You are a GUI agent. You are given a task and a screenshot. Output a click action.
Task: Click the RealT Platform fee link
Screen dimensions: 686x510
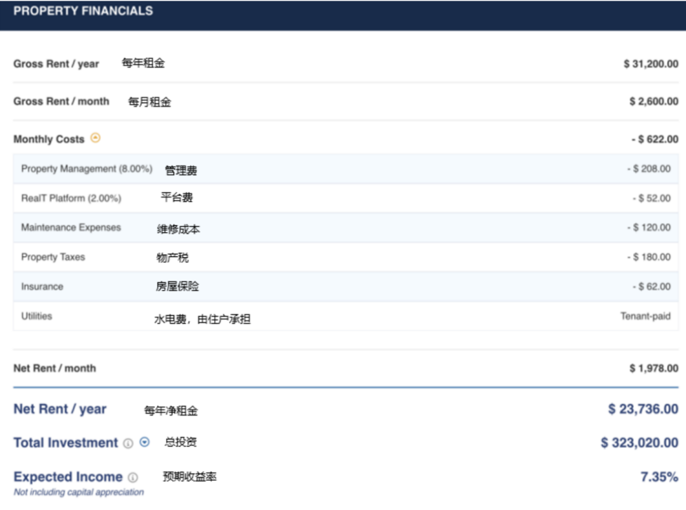tap(70, 198)
